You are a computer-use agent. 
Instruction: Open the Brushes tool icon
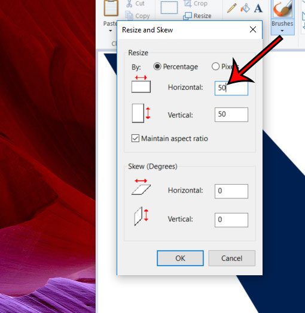tap(282, 8)
